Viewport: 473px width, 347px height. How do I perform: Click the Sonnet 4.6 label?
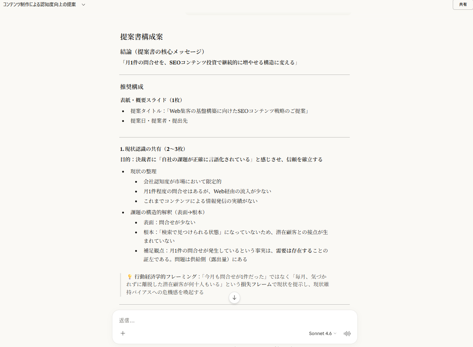(320, 333)
